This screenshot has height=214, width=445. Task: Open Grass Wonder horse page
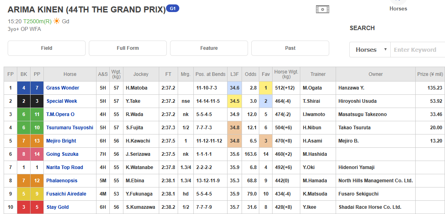click(x=63, y=88)
